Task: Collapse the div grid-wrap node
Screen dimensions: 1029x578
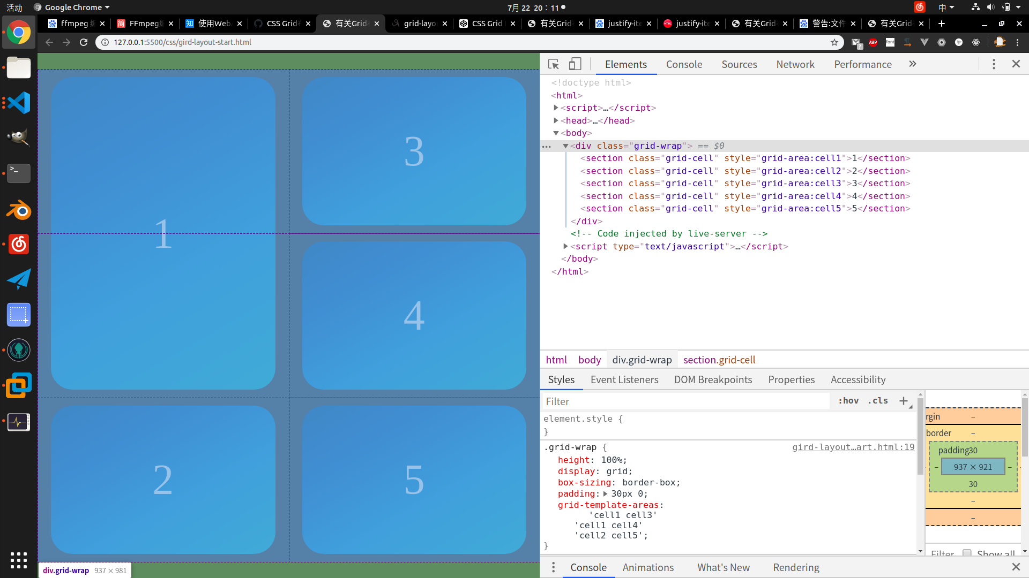Action: (x=565, y=146)
